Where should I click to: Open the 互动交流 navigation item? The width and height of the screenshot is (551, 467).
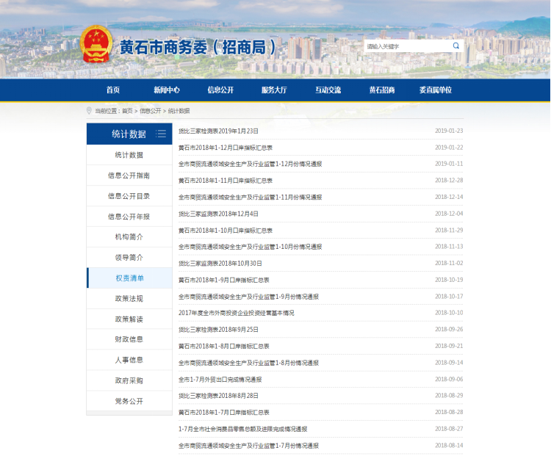(328, 90)
